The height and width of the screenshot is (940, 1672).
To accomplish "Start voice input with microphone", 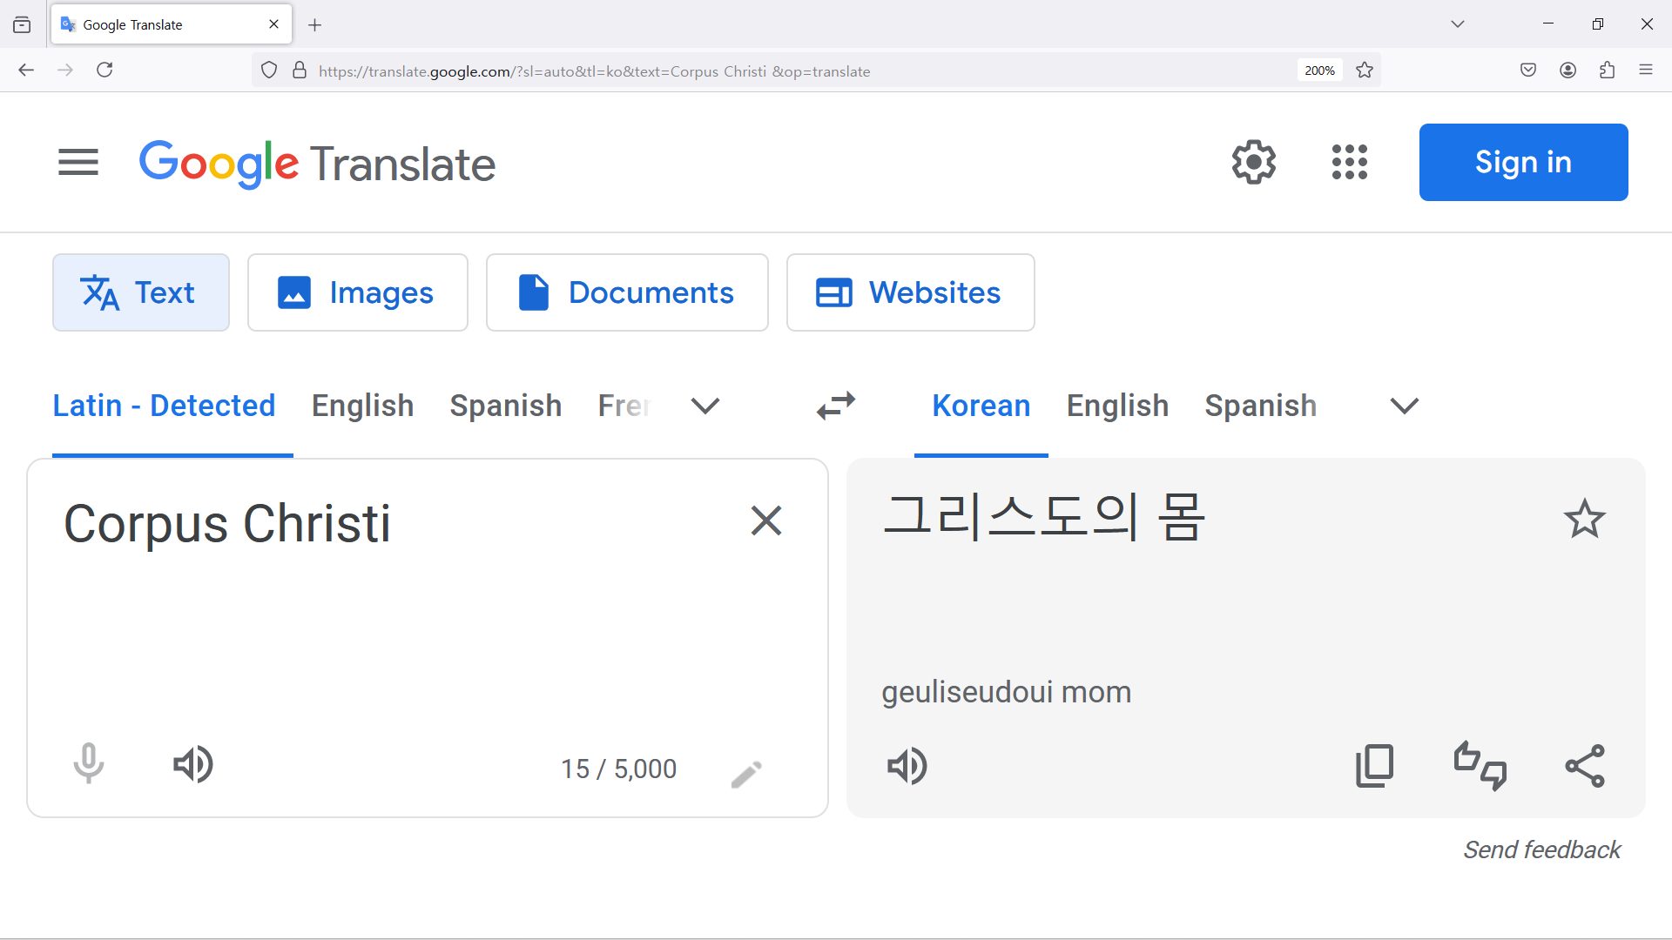I will click(x=89, y=763).
